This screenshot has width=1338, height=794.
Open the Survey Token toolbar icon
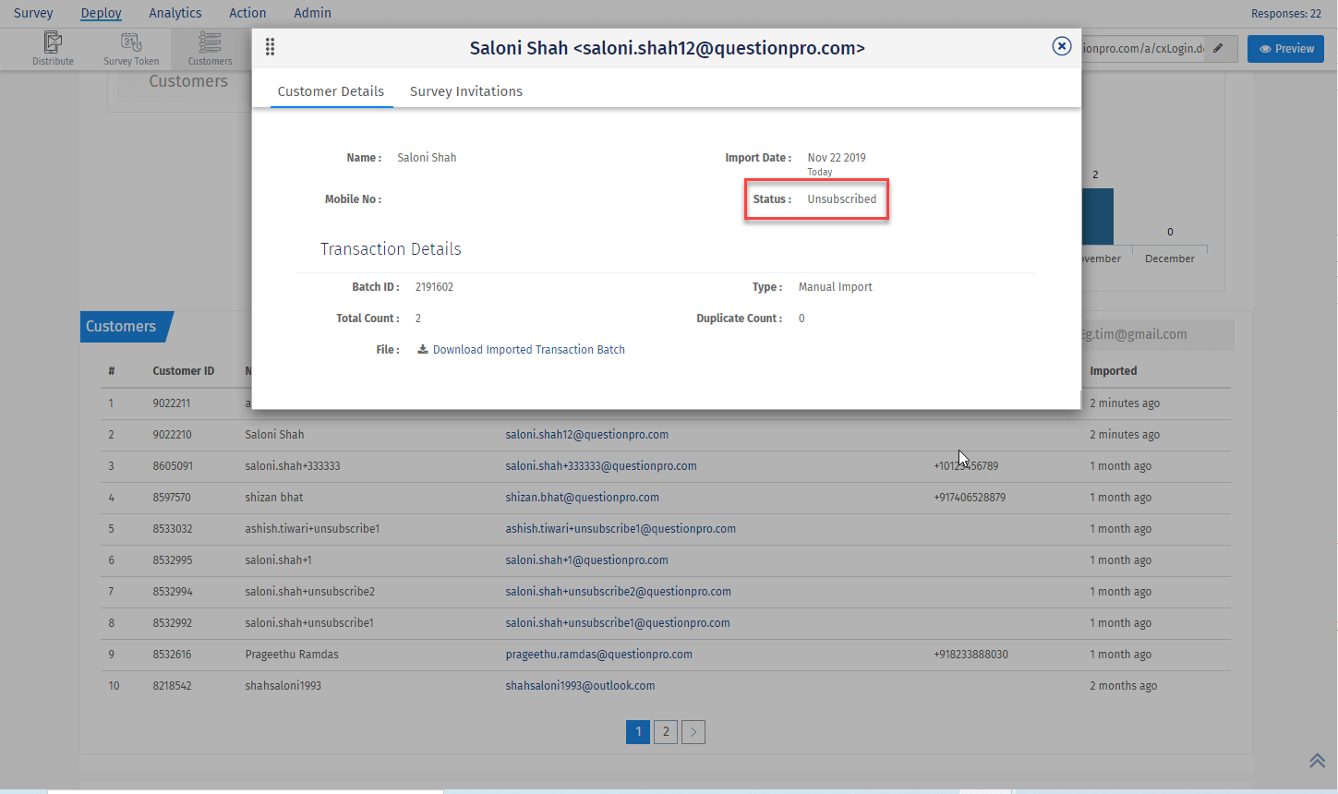pyautogui.click(x=131, y=48)
